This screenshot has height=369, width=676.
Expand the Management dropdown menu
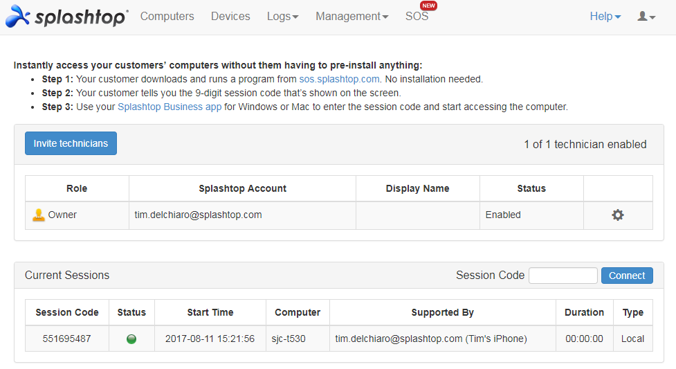[351, 17]
